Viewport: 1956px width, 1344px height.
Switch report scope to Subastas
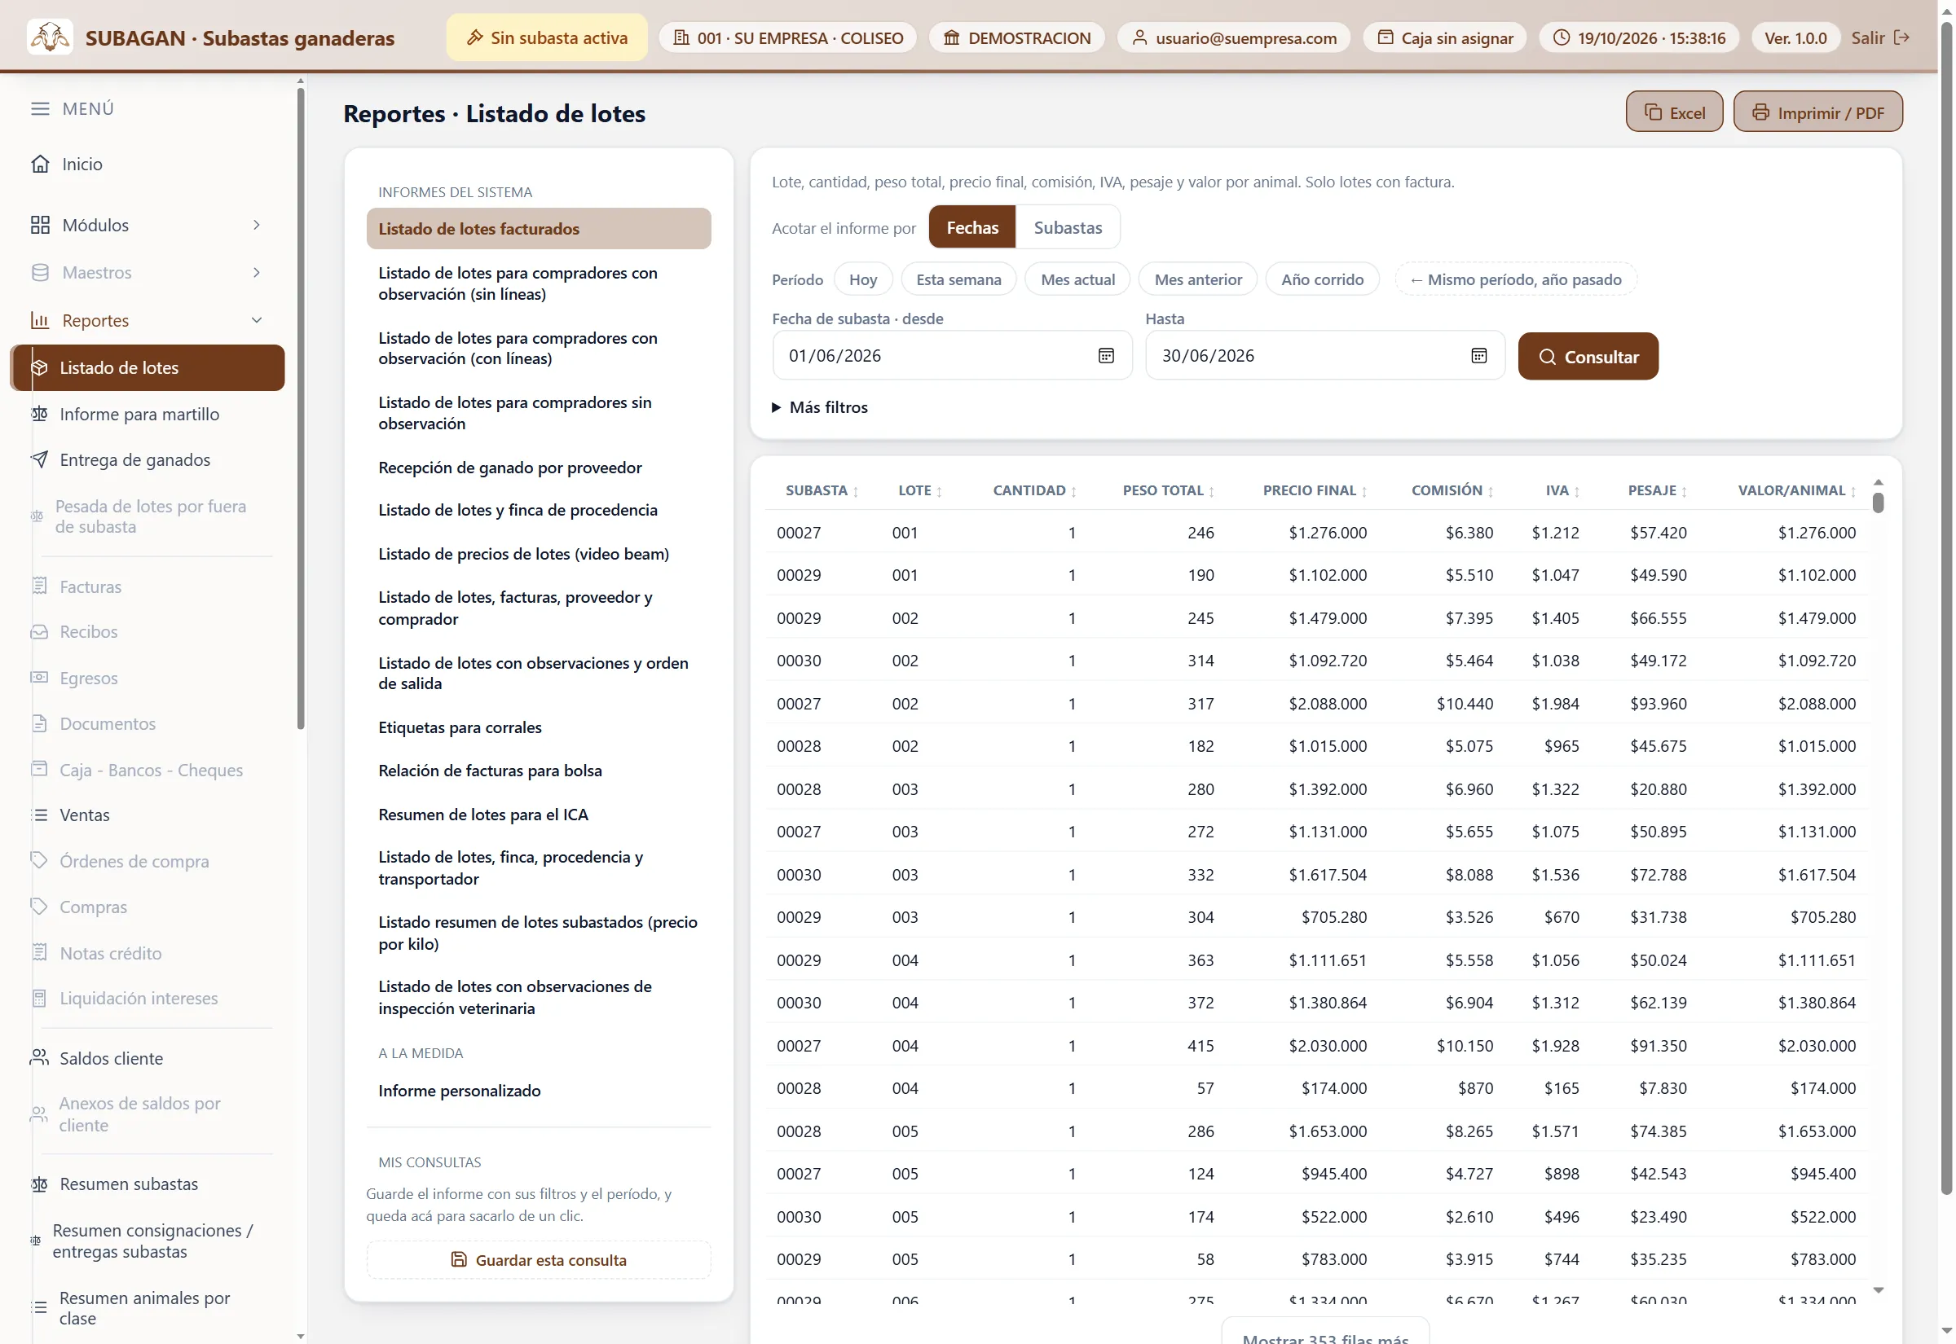tap(1068, 227)
